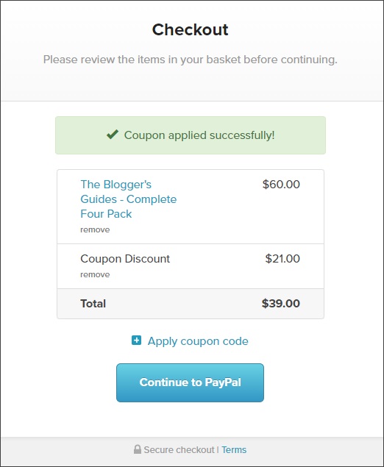Image resolution: width=384 pixels, height=467 pixels.
Task: Continue to PayPal to pay
Action: pyautogui.click(x=190, y=382)
